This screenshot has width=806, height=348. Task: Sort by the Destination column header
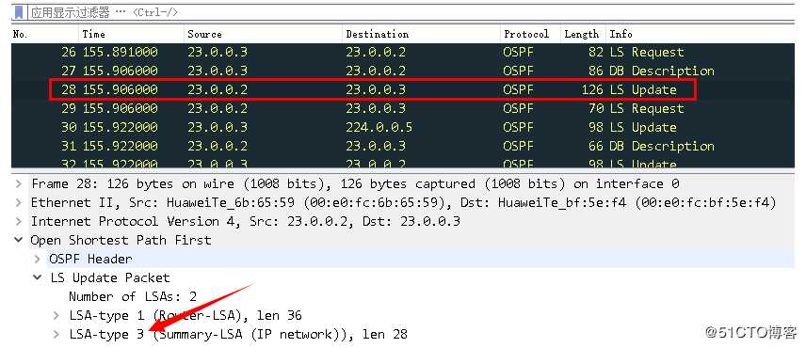(421, 35)
